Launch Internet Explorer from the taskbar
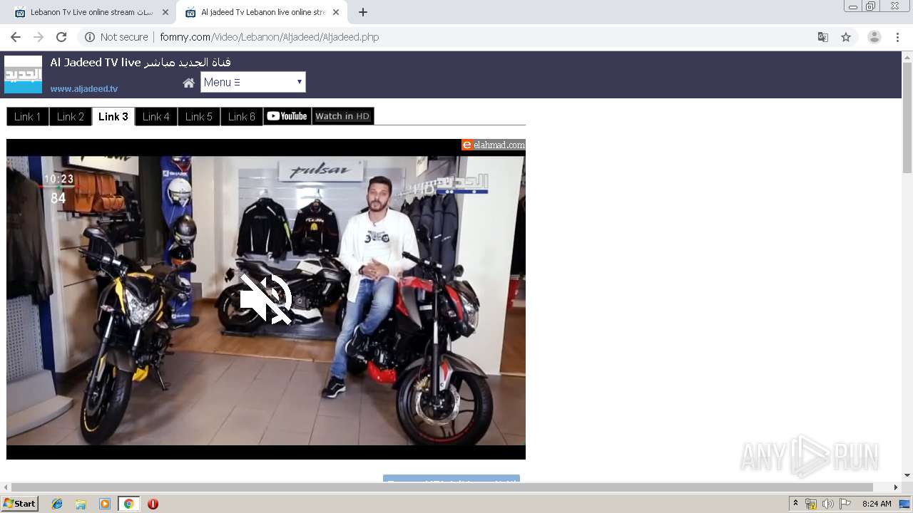913x513 pixels. point(57,504)
